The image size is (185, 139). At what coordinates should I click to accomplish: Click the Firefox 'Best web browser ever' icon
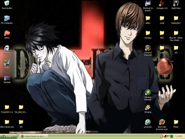[162, 122]
